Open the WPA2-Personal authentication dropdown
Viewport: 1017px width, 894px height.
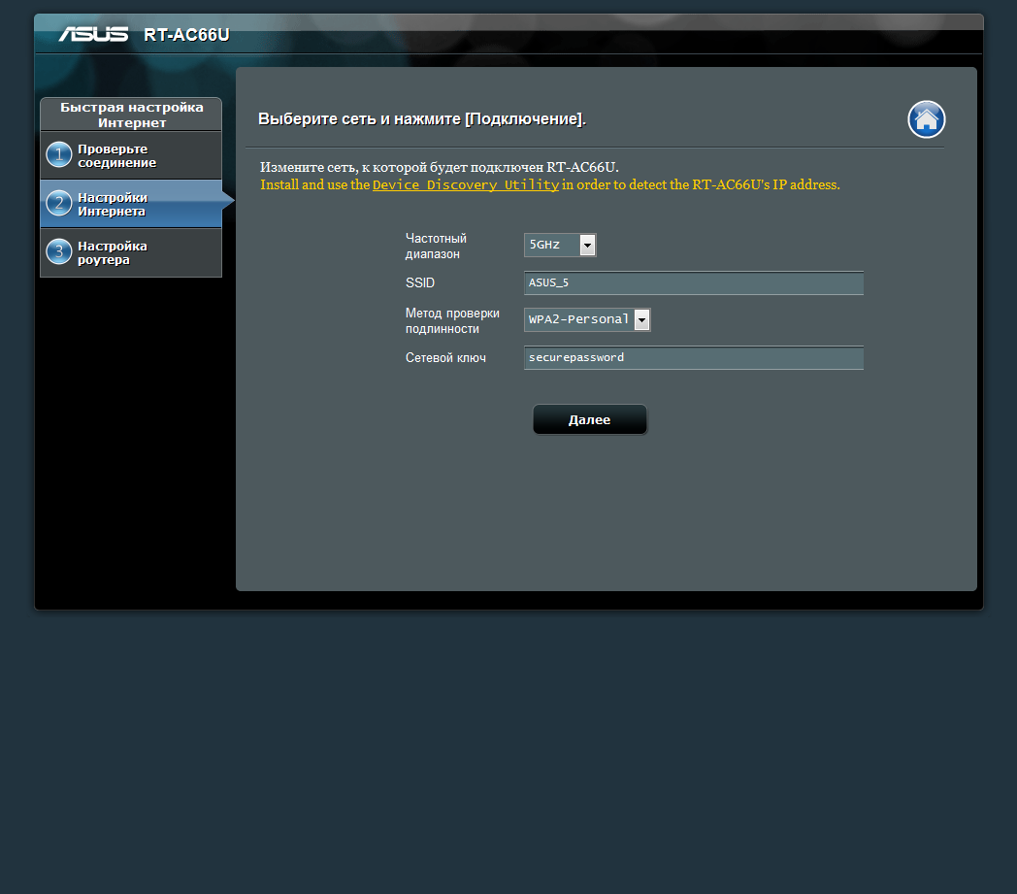click(587, 320)
